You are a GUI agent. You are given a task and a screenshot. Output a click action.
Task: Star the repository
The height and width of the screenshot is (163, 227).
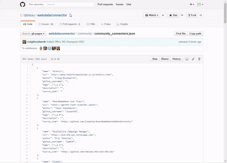173,15
